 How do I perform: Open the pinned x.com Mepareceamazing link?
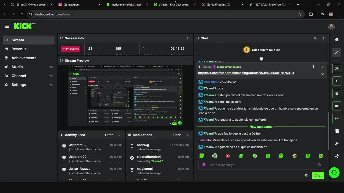pyautogui.click(x=246, y=73)
